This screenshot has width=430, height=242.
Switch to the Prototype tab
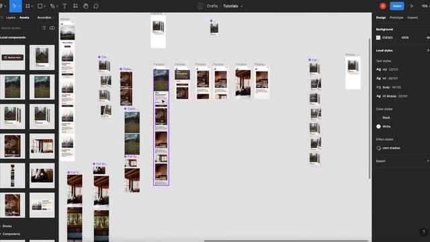click(x=396, y=17)
